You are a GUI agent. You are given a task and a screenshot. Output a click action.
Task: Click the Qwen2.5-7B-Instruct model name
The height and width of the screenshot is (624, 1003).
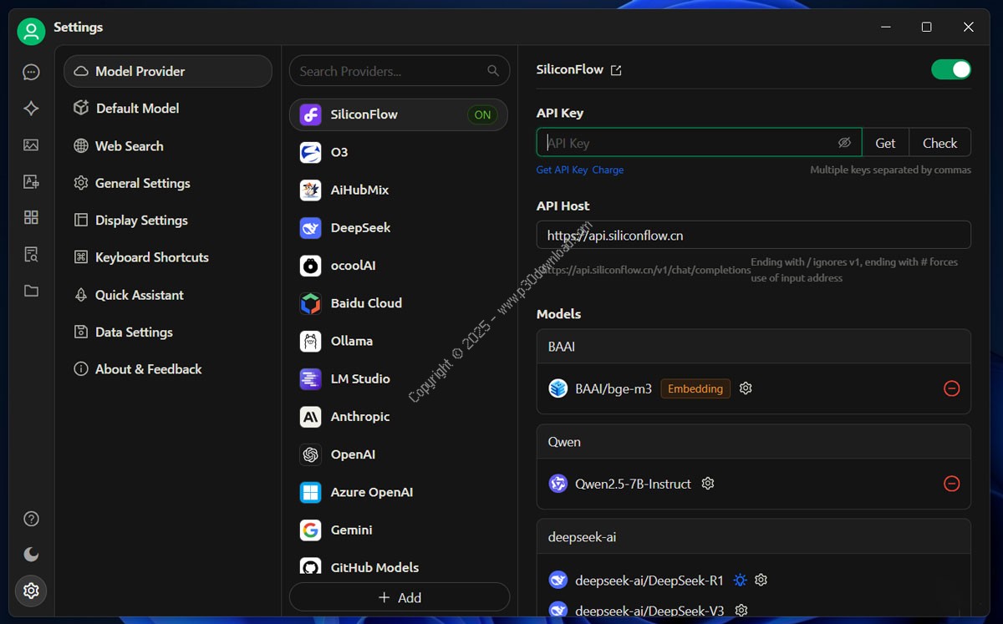[633, 484]
